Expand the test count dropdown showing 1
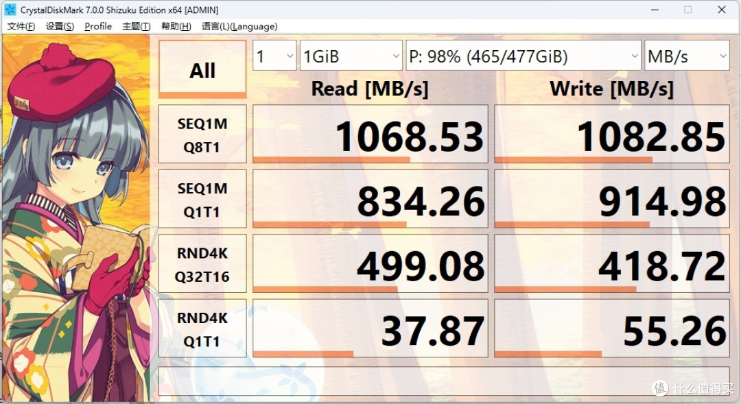Image resolution: width=741 pixels, height=404 pixels. pos(274,56)
